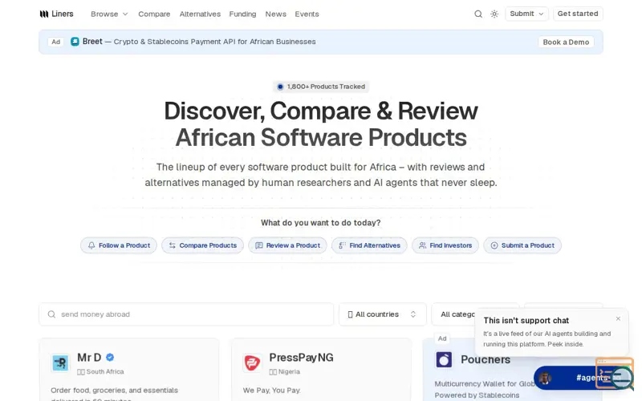Screen dimensions: 642x401
Task: Expand the Submit dropdown button
Action: click(526, 14)
